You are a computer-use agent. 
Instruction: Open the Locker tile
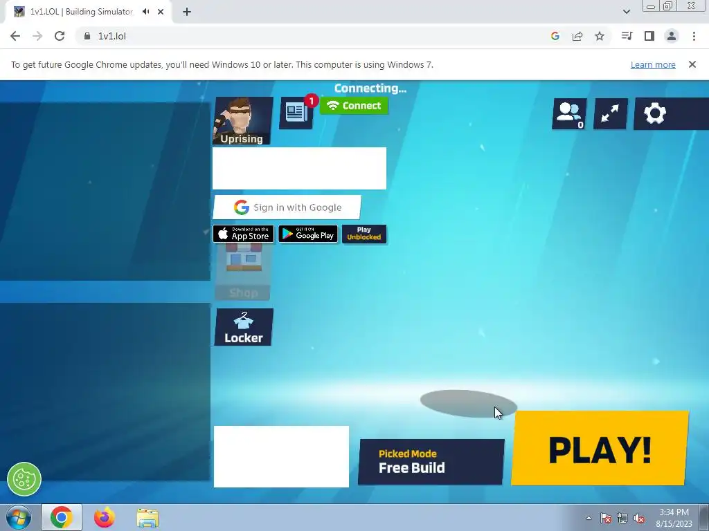pos(244,327)
